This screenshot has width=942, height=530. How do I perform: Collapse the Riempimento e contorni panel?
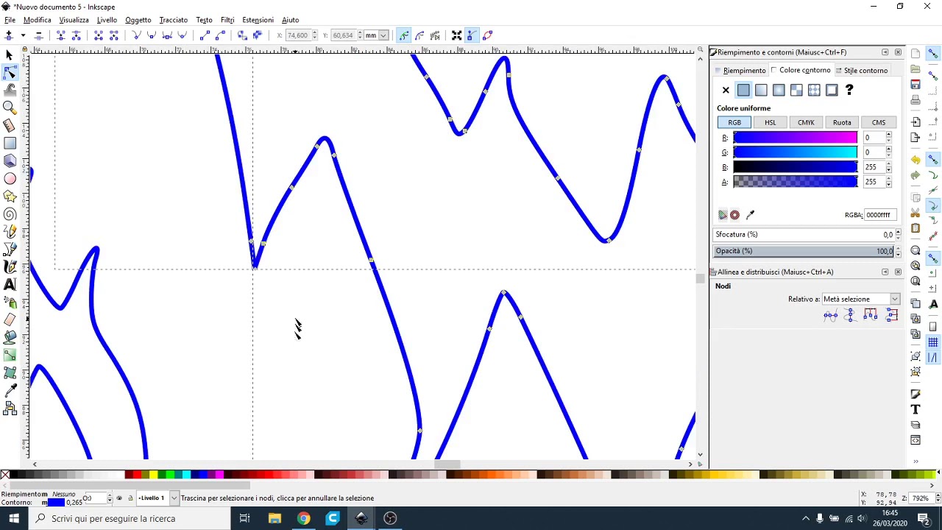885,52
